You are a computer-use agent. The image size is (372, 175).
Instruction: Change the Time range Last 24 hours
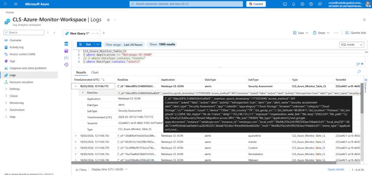click(x=124, y=45)
